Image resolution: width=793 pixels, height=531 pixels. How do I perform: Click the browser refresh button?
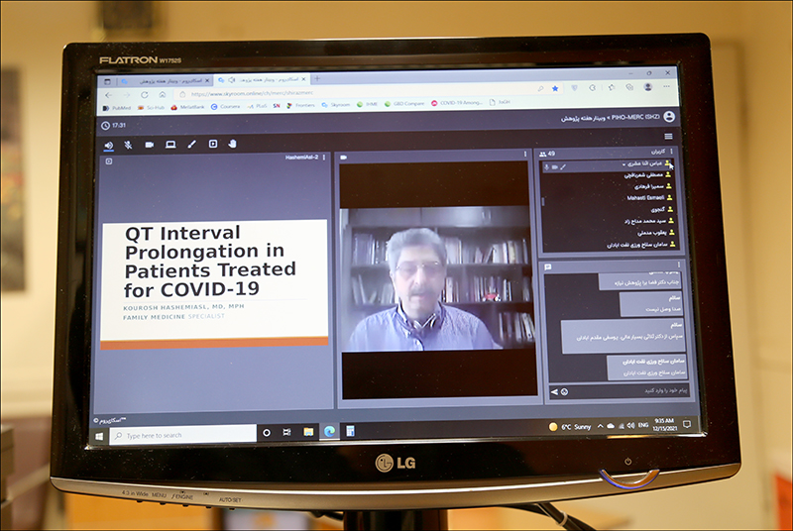[144, 94]
